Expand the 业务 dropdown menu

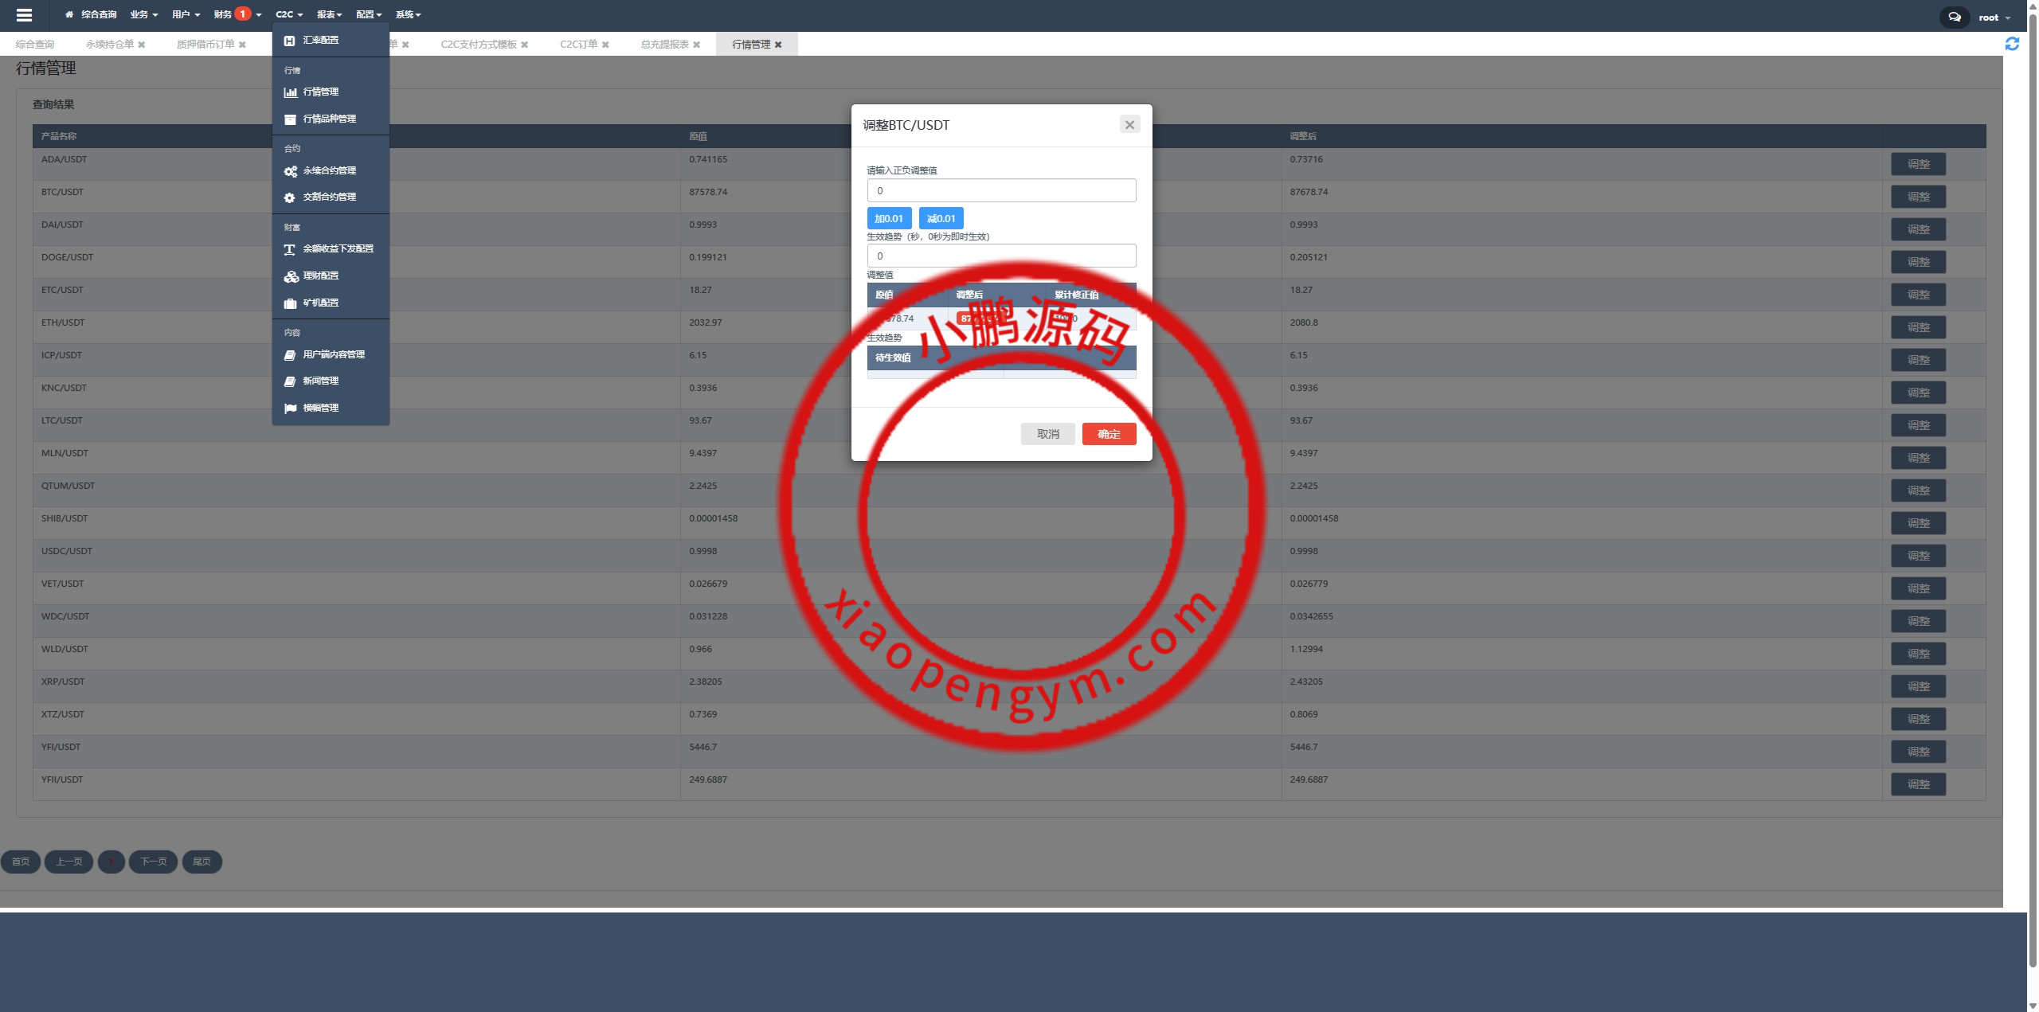[143, 15]
